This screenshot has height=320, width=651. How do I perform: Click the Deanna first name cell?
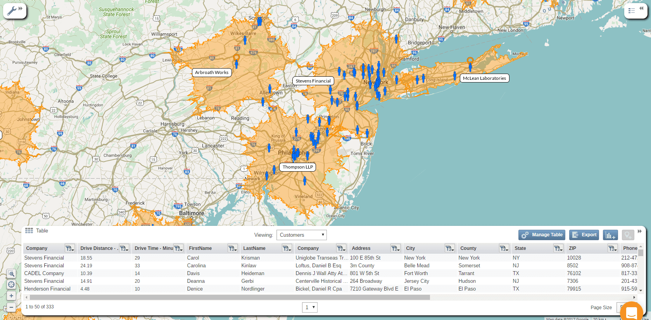pos(196,281)
